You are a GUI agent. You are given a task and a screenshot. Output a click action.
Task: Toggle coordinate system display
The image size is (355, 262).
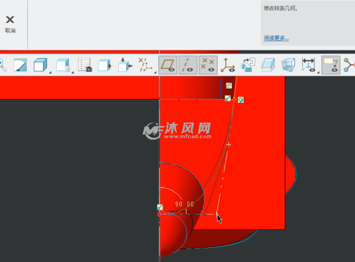[x=228, y=65]
